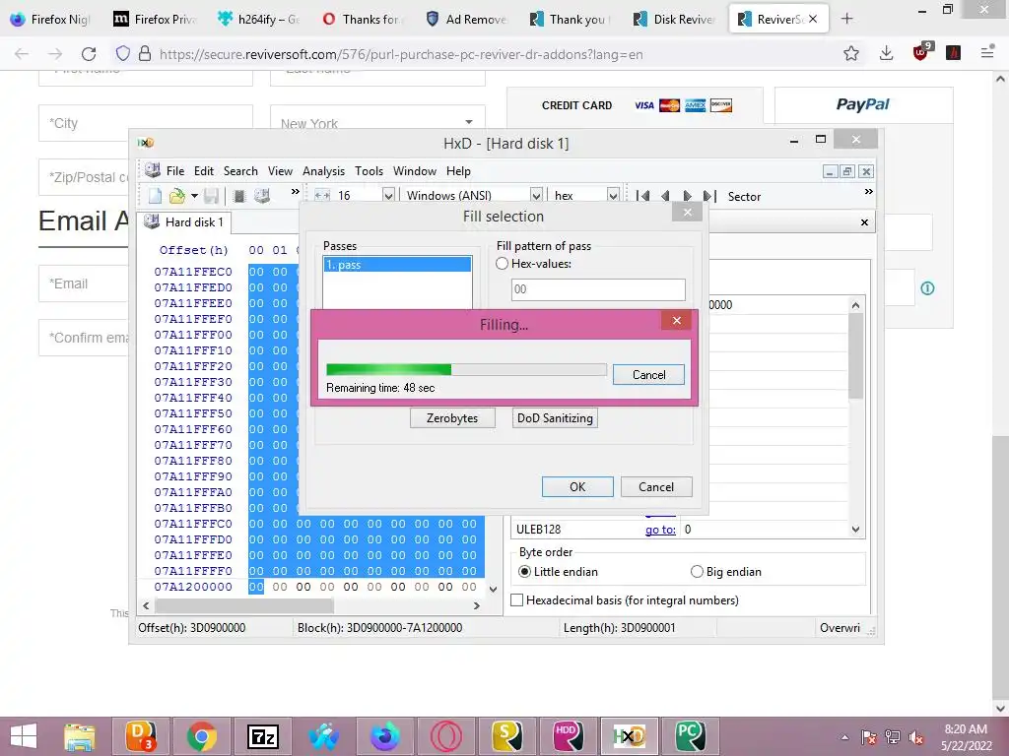
Task: Click the Open file folder icon in HxD
Action: point(177,196)
